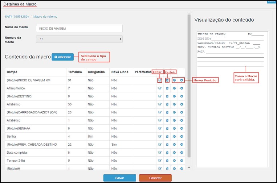Move CARREGADO/VAZIO? row down
The image size is (277, 183).
pyautogui.click(x=182, y=112)
